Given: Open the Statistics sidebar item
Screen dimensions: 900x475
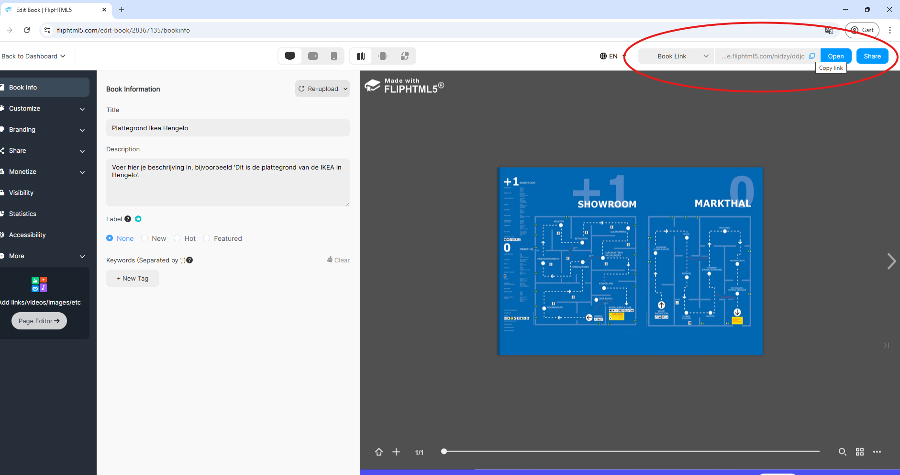Looking at the screenshot, I should pos(22,214).
